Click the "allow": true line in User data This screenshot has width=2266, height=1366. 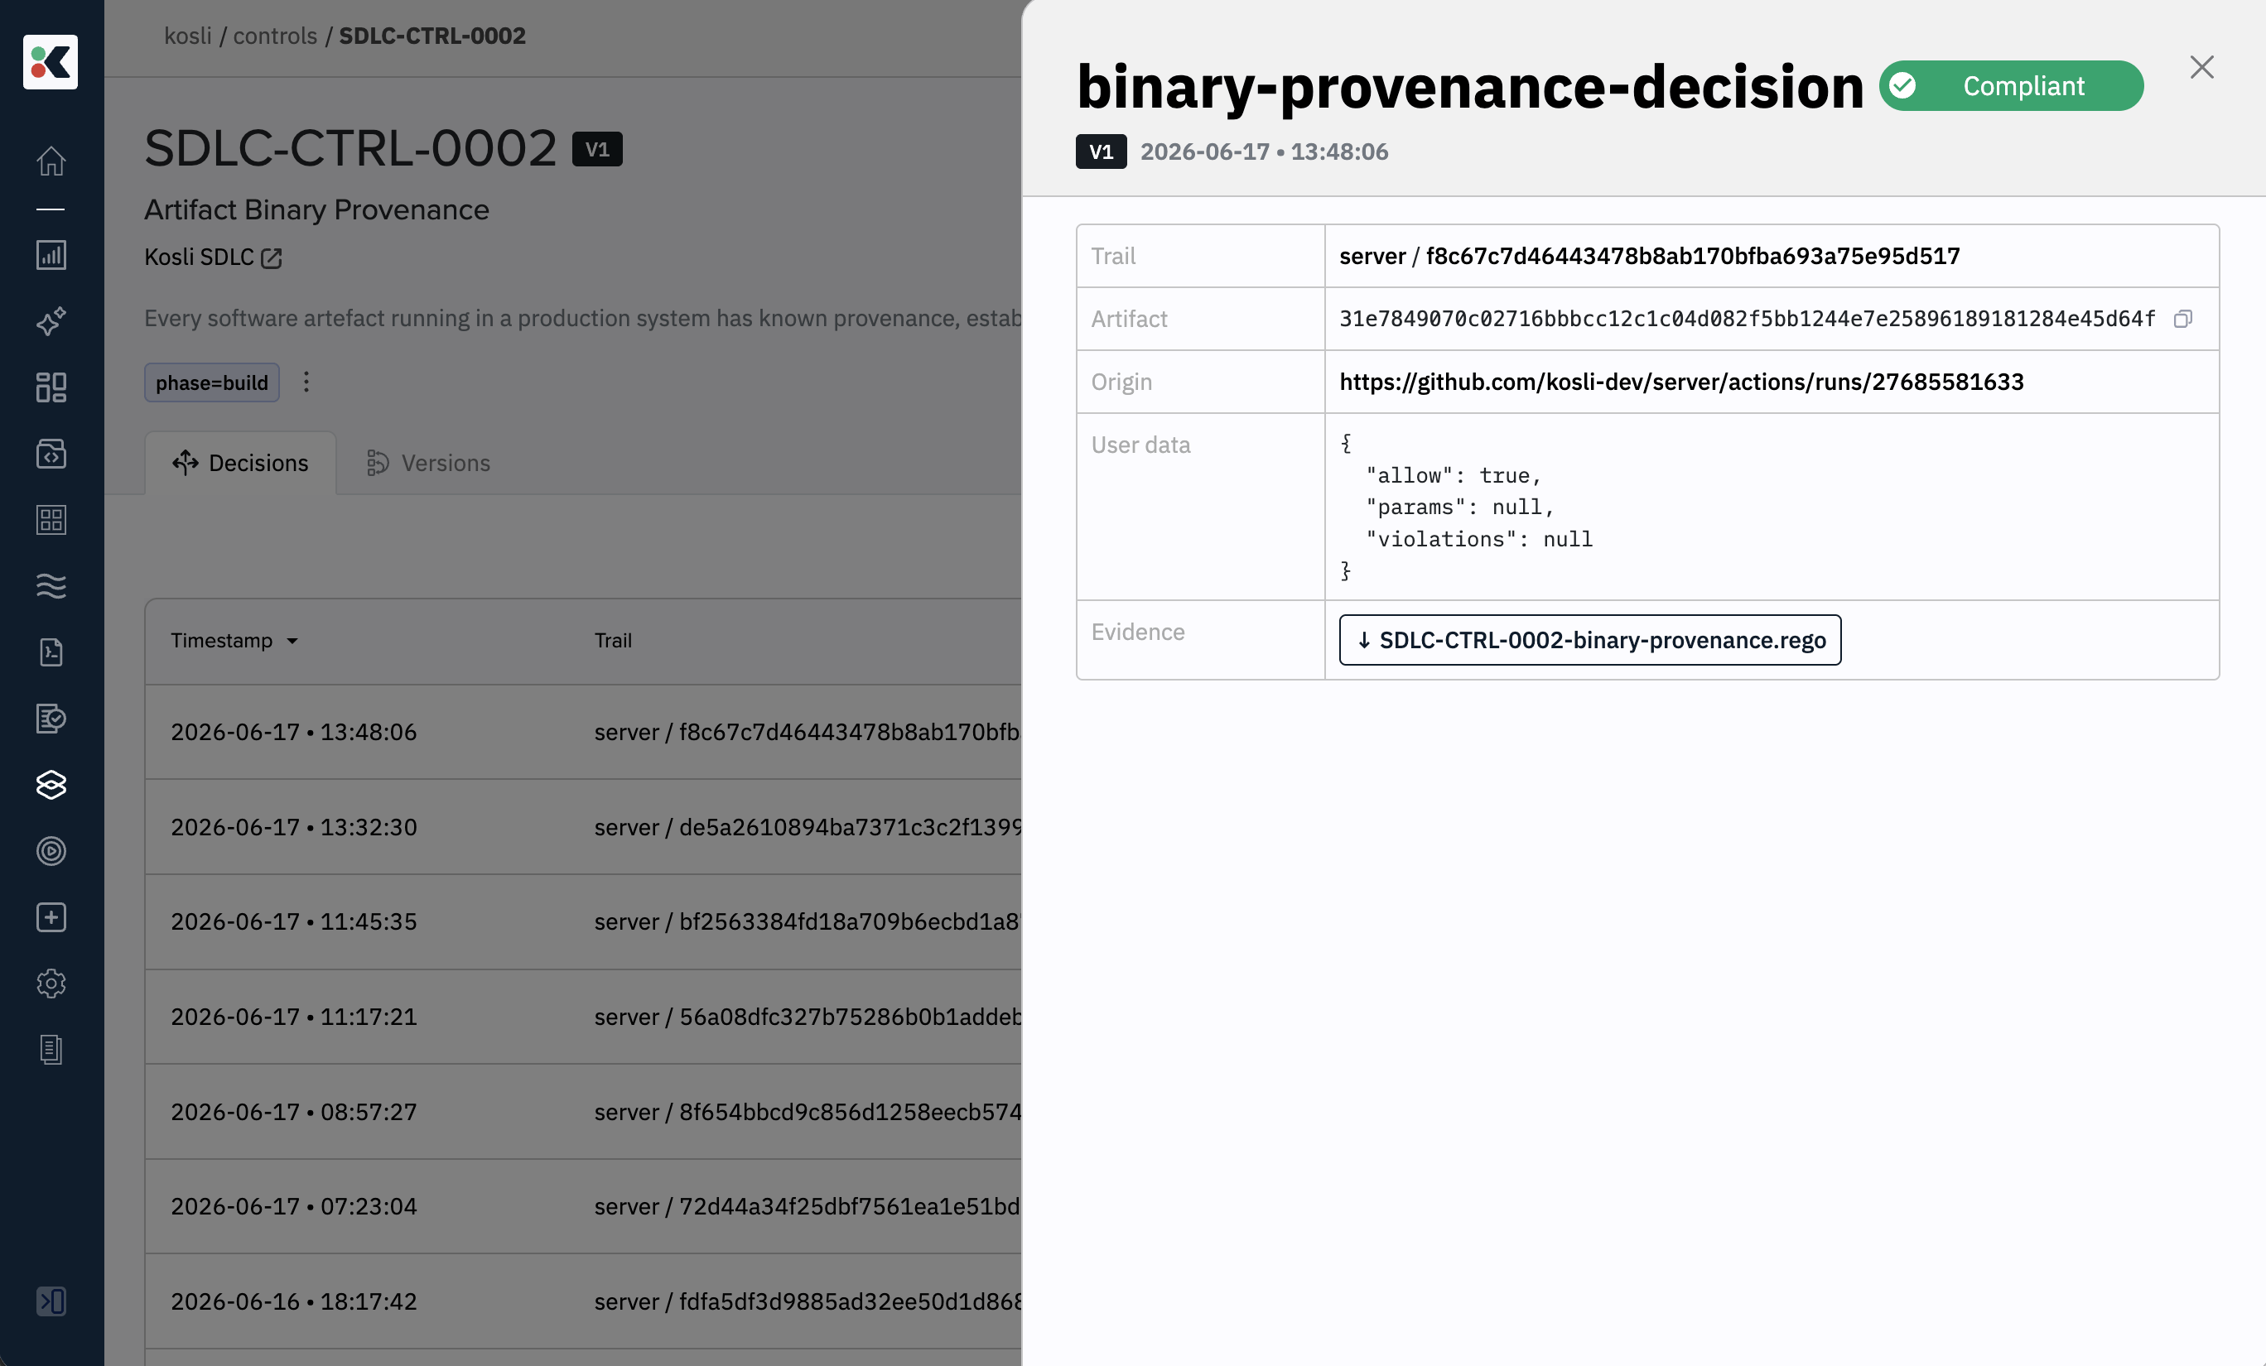(x=1453, y=476)
